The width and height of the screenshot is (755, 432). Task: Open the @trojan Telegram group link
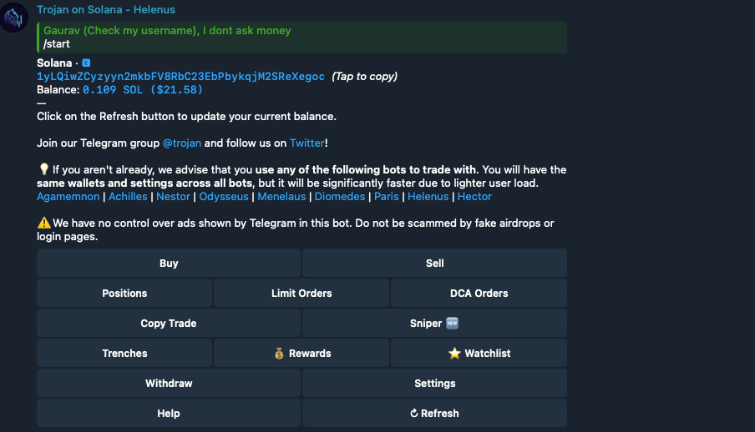click(182, 143)
